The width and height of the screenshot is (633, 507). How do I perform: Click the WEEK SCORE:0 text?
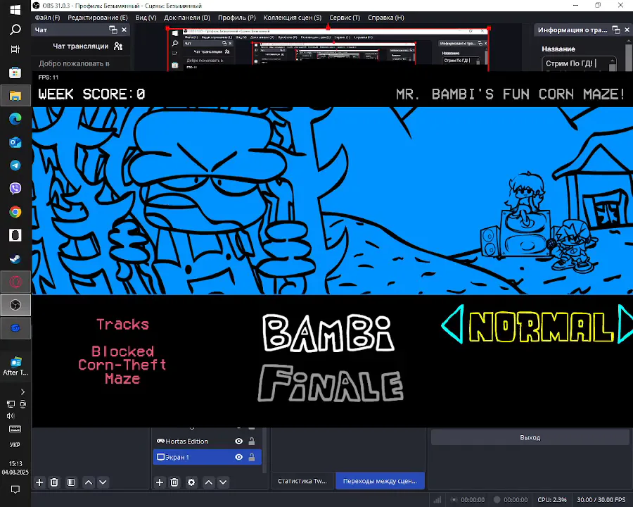(x=91, y=94)
